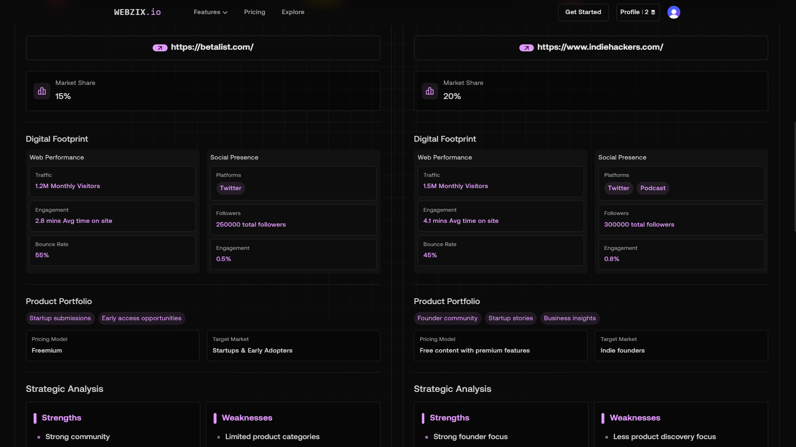Click 2.8 mins Avg time on site
Image resolution: width=796 pixels, height=447 pixels.
pos(74,221)
